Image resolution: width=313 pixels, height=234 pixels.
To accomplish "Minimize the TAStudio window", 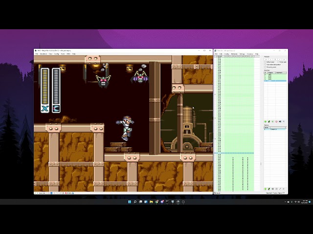I will click(x=274, y=51).
